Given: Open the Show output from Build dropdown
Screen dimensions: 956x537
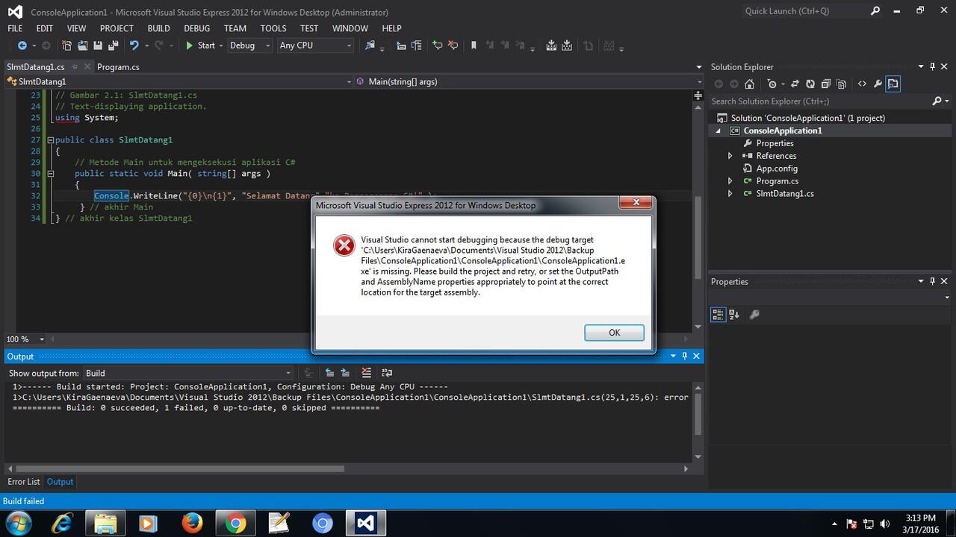Looking at the screenshot, I should (187, 373).
